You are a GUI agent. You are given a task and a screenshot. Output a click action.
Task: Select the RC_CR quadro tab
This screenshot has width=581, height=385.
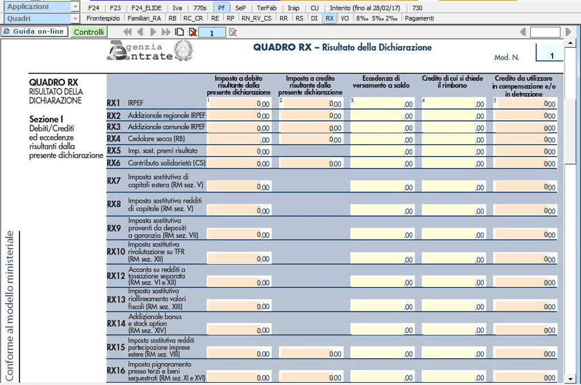(x=193, y=18)
